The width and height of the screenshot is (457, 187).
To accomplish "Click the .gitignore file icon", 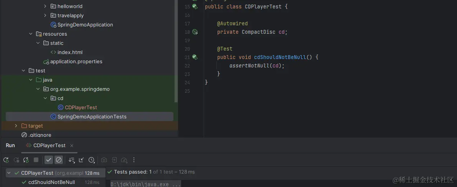I will click(24, 135).
